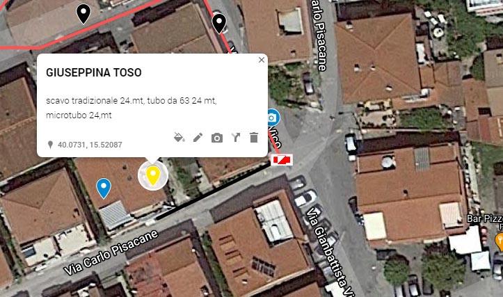Click the black pin near red line
The height and width of the screenshot is (297, 503).
(x=219, y=24)
